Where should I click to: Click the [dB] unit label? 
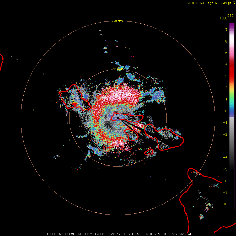click(224, 18)
